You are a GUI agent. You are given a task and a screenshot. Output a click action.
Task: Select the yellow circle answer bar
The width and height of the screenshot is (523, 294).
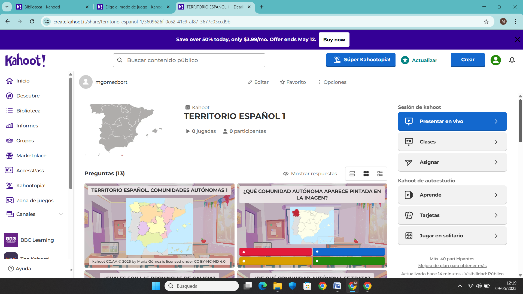275,261
